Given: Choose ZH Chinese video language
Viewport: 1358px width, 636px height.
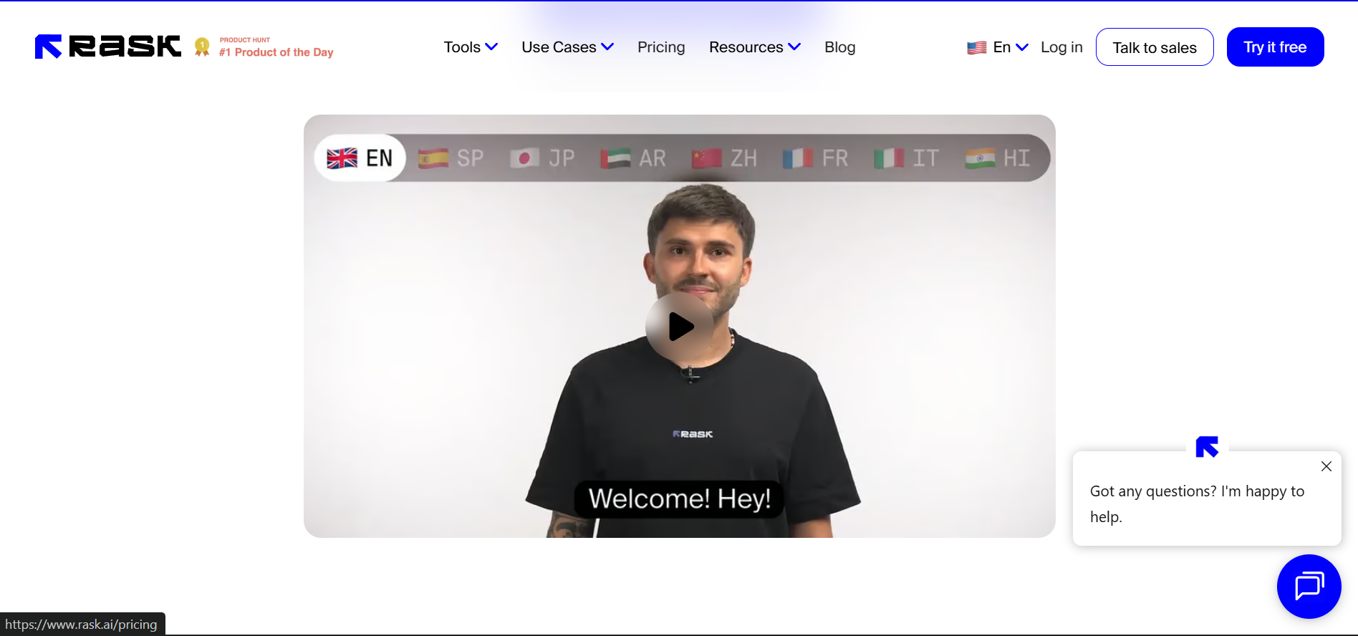Looking at the screenshot, I should [725, 158].
